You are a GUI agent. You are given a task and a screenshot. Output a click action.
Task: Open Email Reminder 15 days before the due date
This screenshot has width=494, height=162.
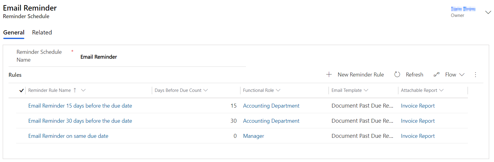click(80, 106)
